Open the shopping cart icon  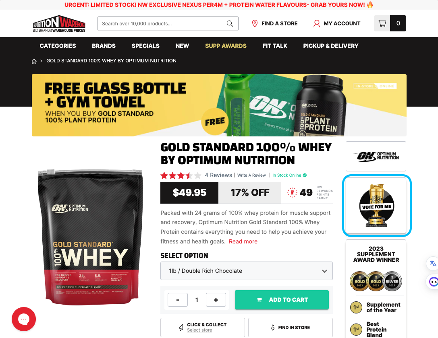(x=382, y=23)
